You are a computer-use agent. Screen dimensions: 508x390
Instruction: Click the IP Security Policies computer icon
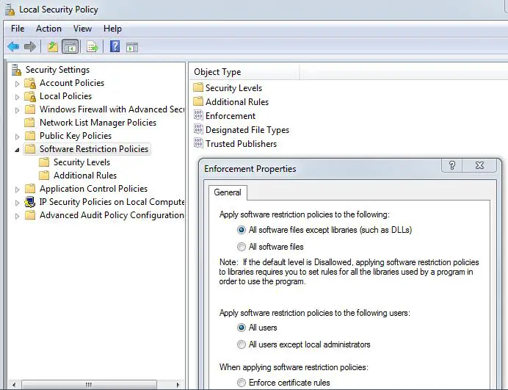pyautogui.click(x=30, y=202)
